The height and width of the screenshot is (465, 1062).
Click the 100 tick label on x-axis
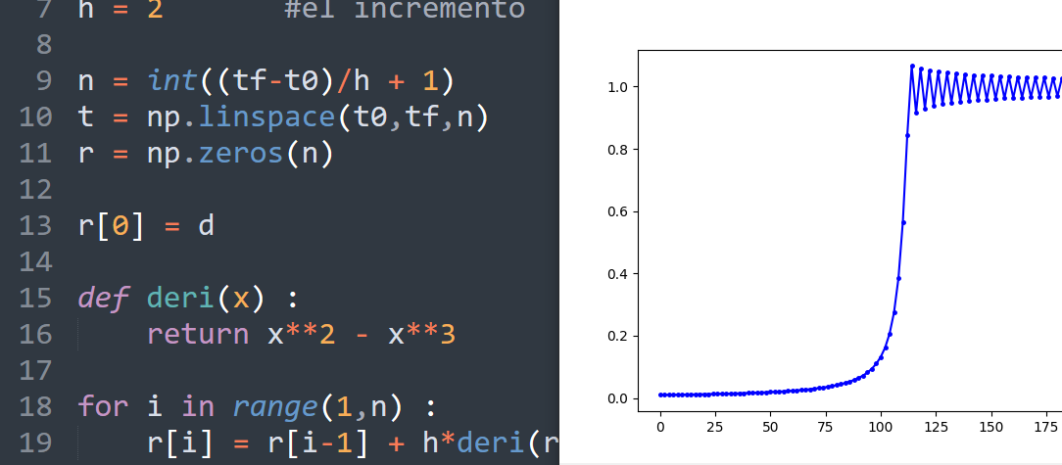(x=882, y=428)
